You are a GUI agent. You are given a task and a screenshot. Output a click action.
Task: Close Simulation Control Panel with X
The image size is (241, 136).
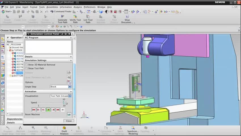(x=69, y=34)
